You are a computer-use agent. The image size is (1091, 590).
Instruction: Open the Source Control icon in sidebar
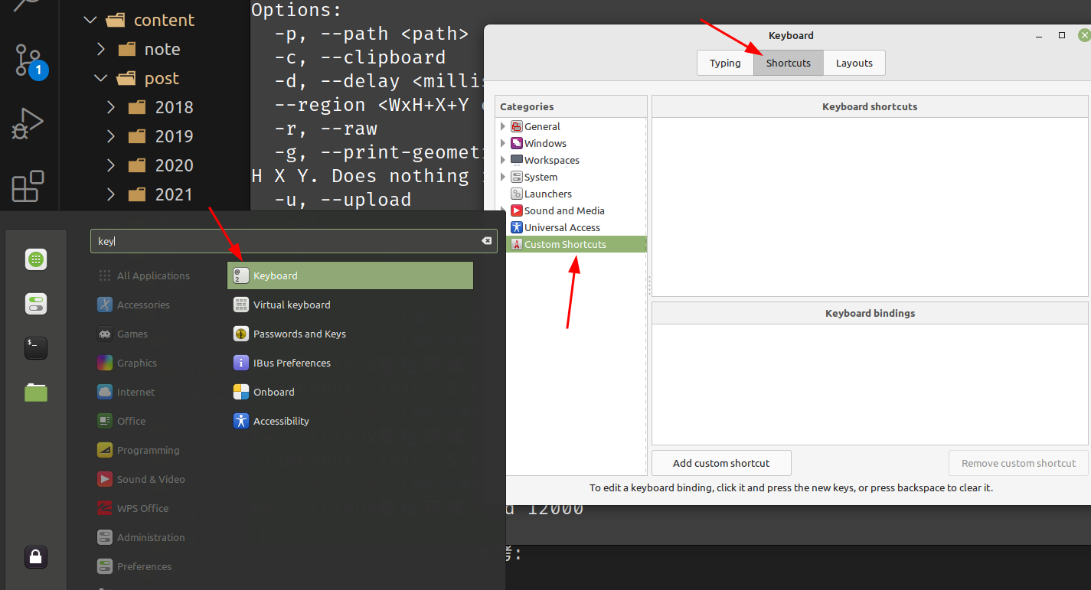tap(28, 60)
